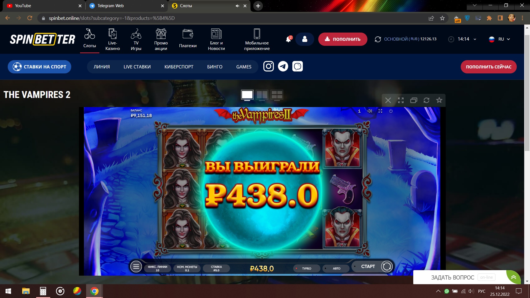The width and height of the screenshot is (530, 298).
Task: Select two-game split view layout
Action: point(262,95)
